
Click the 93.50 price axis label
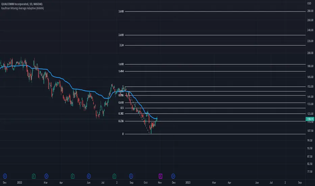[310, 148]
